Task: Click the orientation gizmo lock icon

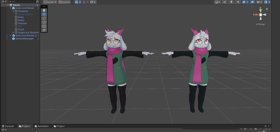Action: [267, 8]
